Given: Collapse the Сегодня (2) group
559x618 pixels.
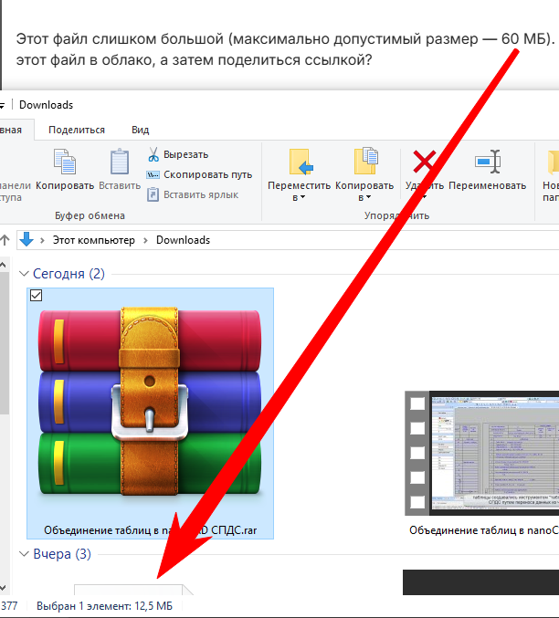Looking at the screenshot, I should click(x=25, y=274).
